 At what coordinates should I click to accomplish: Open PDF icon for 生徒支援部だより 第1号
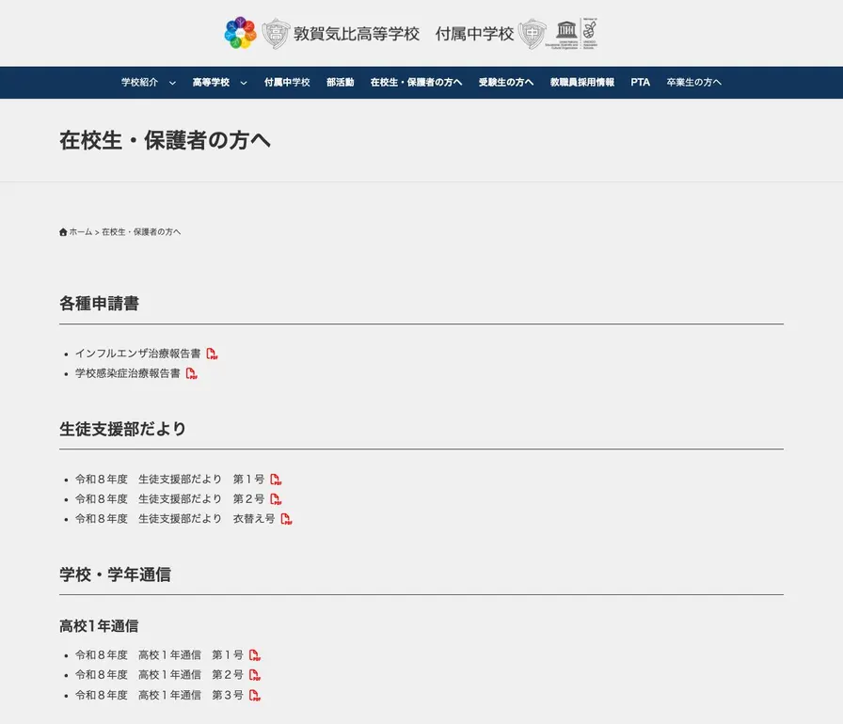point(276,480)
